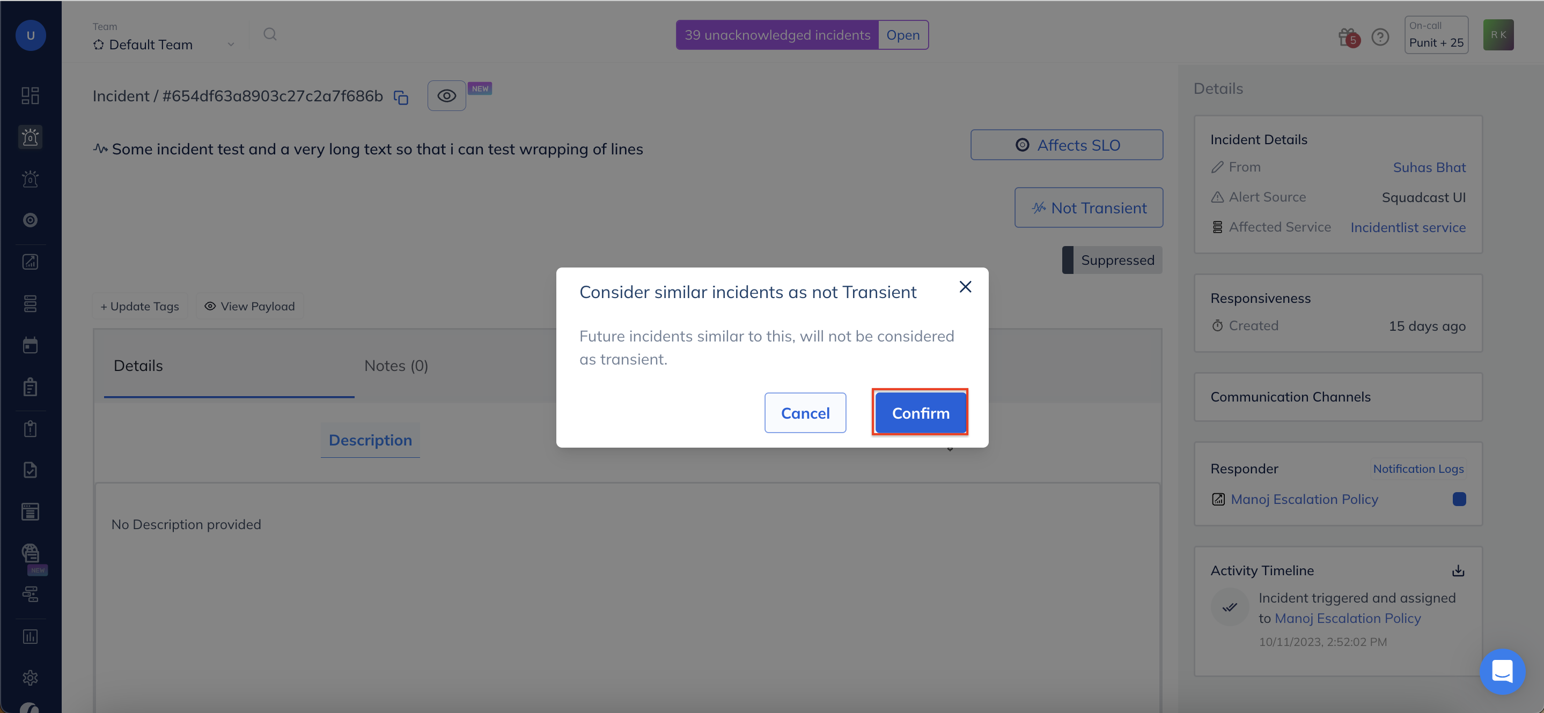Open the help question mark icon

(1380, 37)
